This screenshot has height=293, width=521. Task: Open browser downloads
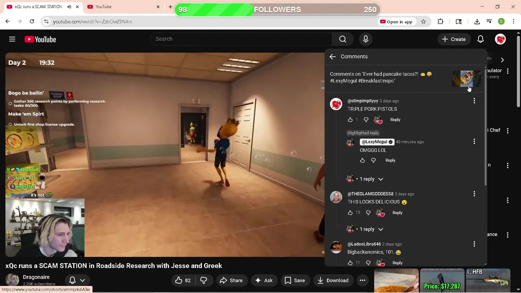click(x=477, y=22)
